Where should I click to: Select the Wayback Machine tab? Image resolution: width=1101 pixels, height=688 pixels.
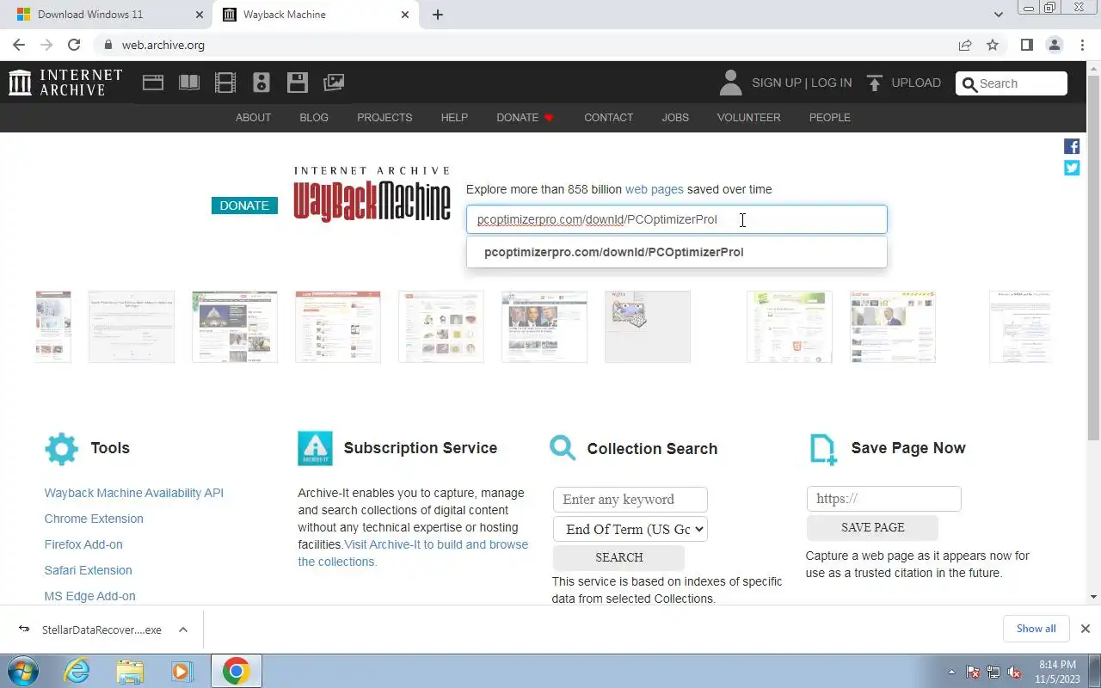tap(315, 15)
